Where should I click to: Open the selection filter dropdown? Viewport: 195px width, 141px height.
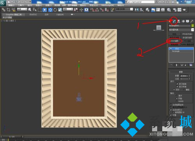click(22, 9)
